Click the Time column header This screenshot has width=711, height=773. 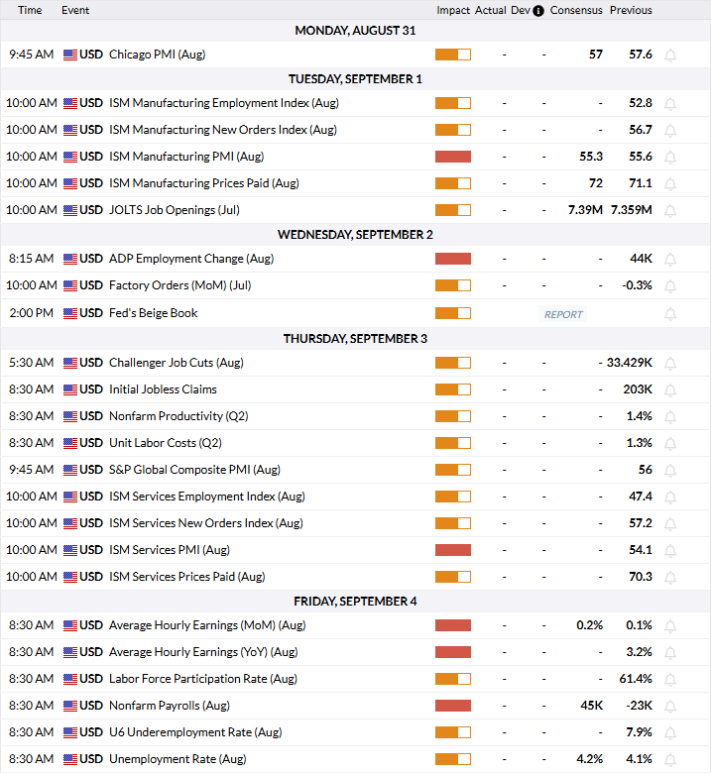30,10
